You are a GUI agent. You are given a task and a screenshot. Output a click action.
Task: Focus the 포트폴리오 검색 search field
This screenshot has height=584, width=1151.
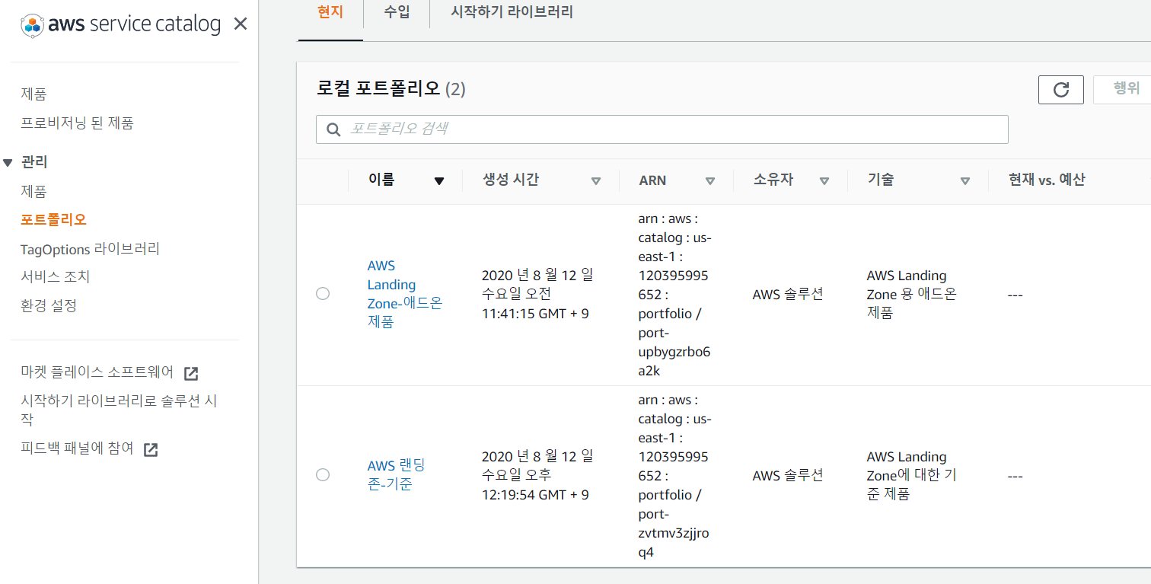click(x=662, y=129)
